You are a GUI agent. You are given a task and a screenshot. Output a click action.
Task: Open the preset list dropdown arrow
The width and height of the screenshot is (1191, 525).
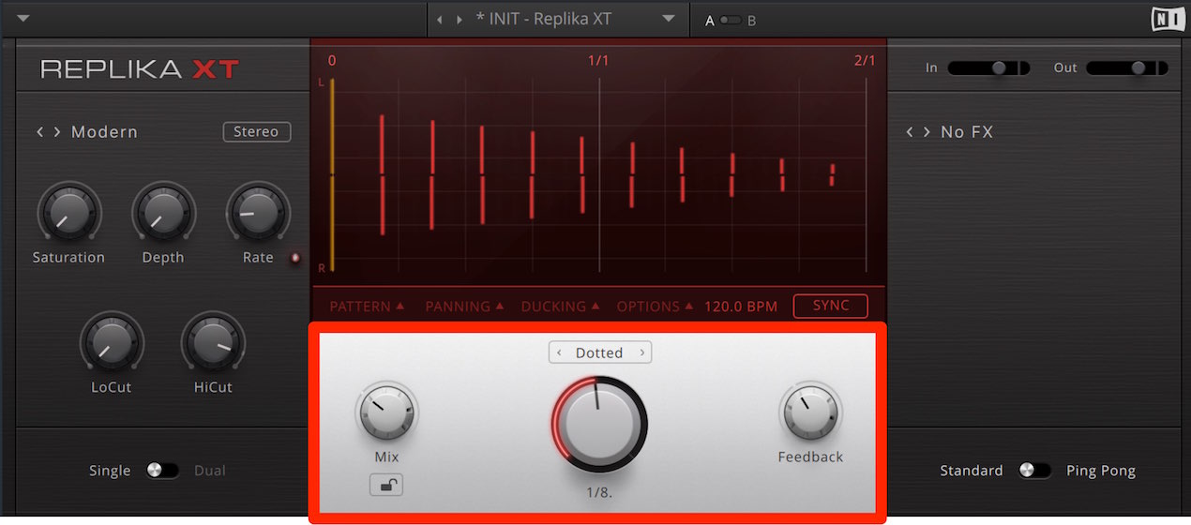coord(669,19)
